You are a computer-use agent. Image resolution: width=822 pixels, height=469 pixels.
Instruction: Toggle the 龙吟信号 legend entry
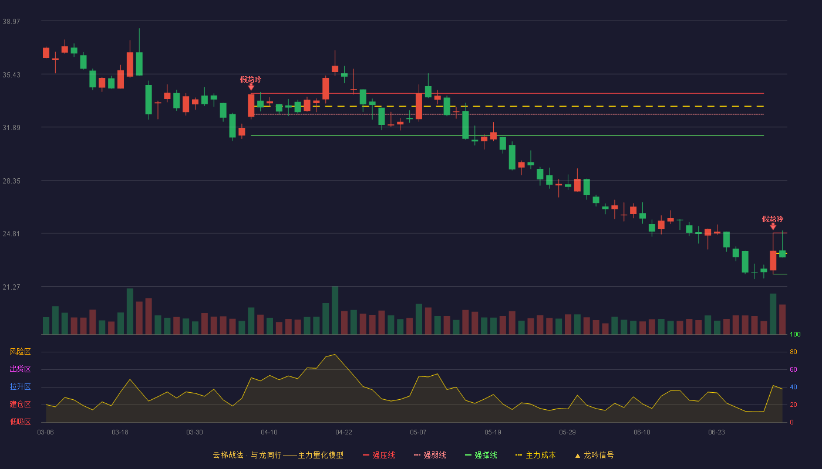tap(594, 455)
